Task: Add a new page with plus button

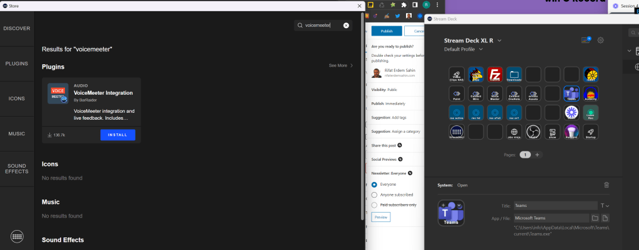Action: [x=537, y=155]
